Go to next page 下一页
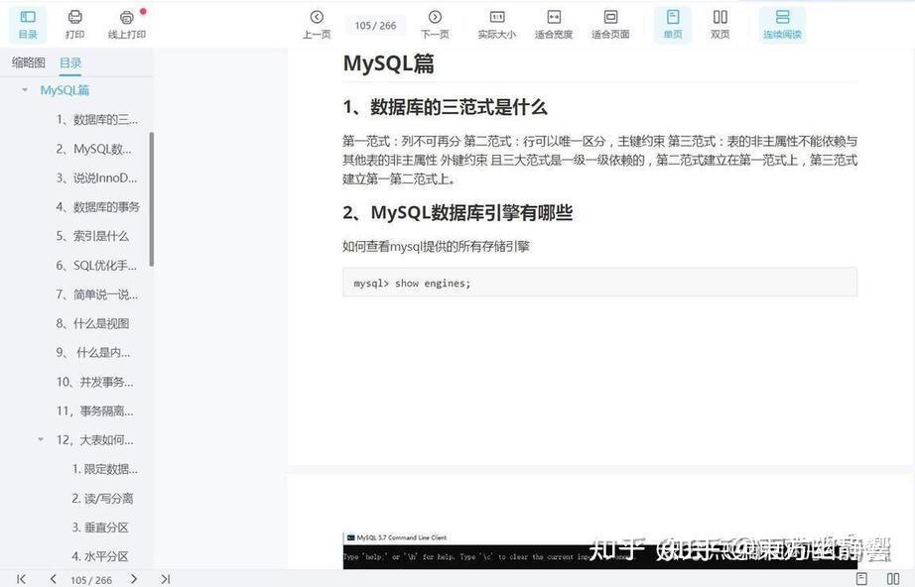This screenshot has height=587, width=915. [435, 25]
